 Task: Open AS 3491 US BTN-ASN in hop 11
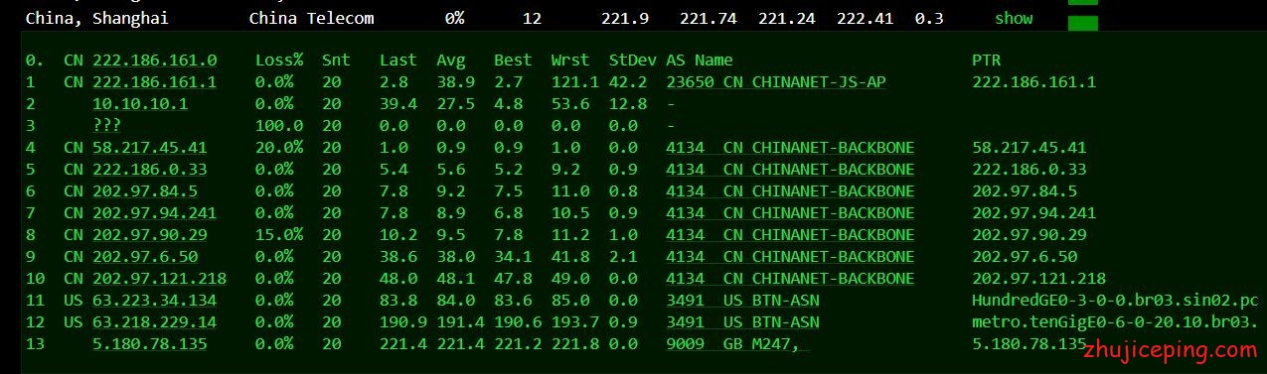(x=742, y=301)
